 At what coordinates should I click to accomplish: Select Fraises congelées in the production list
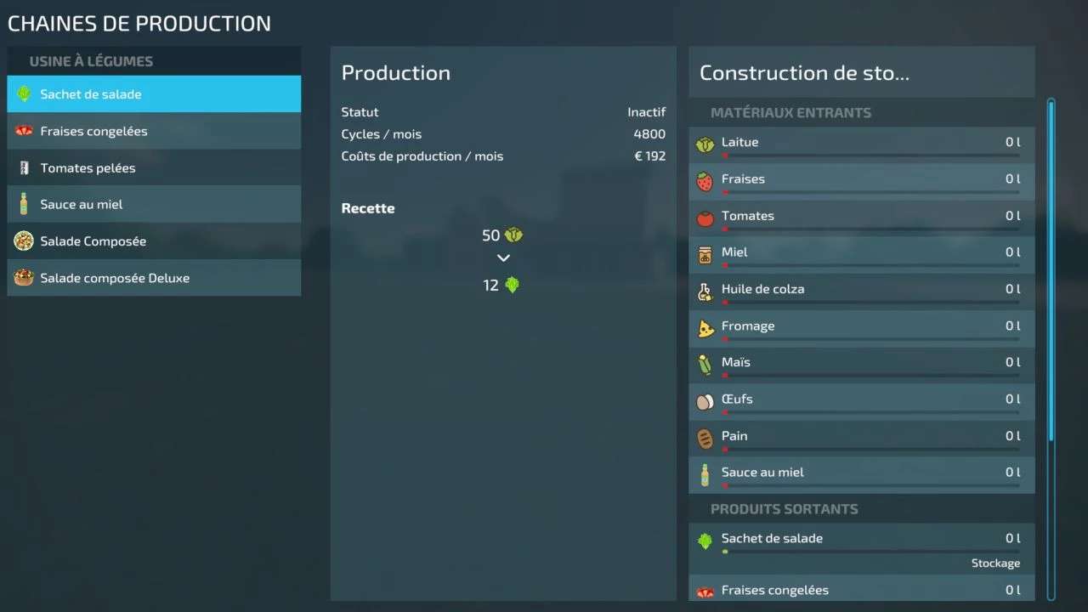pos(154,131)
